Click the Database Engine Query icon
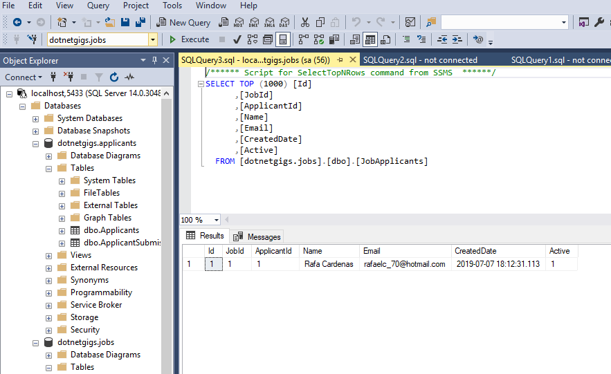611x374 pixels. point(224,22)
